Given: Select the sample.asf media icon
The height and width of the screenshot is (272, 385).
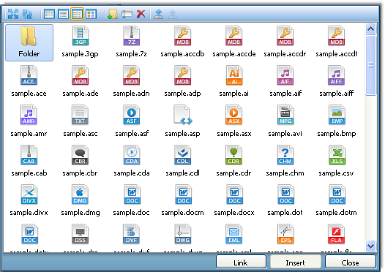Looking at the screenshot, I should [x=131, y=115].
